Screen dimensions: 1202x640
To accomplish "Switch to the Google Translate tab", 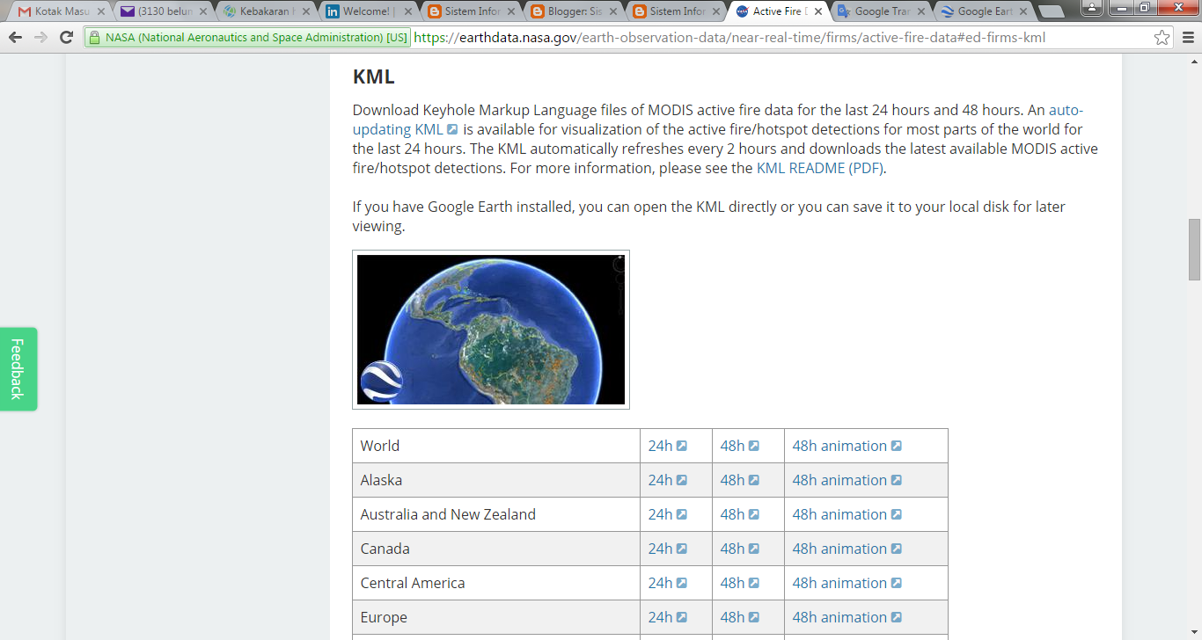I will pos(880,12).
